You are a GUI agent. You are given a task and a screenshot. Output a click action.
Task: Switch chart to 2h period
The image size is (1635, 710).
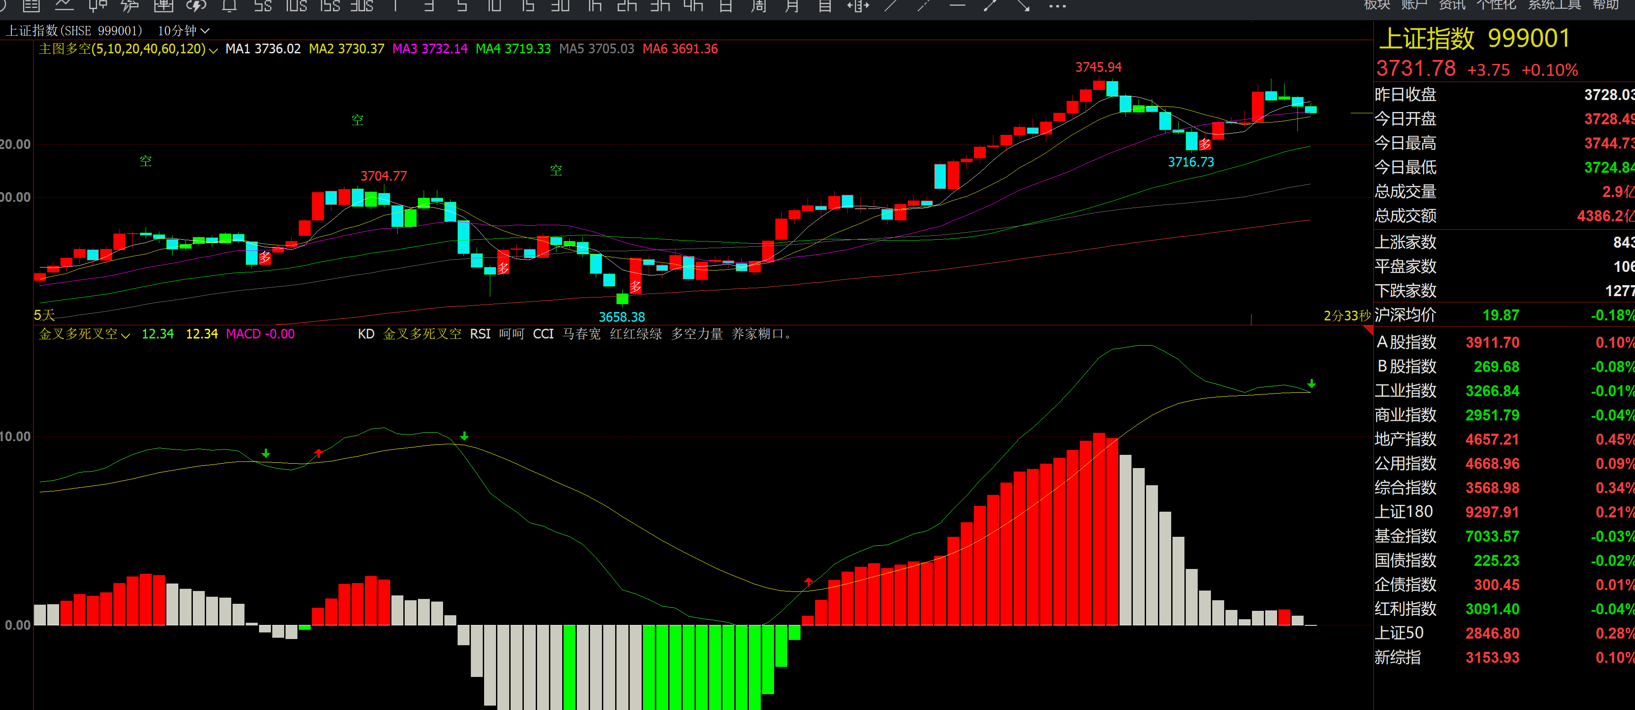(627, 6)
